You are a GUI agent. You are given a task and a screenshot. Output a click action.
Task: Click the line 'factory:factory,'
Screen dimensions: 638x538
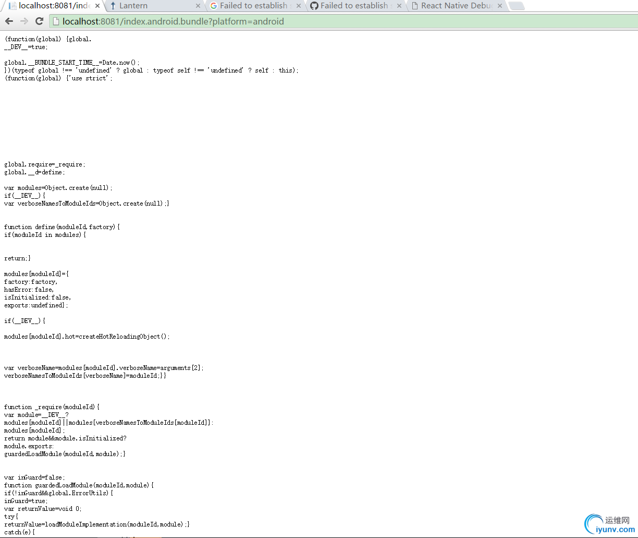(31, 282)
